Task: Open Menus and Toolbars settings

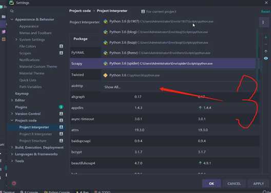Action: coord(35,33)
